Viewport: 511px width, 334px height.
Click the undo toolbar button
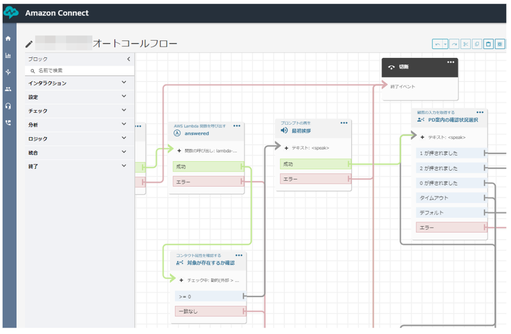pyautogui.click(x=437, y=44)
